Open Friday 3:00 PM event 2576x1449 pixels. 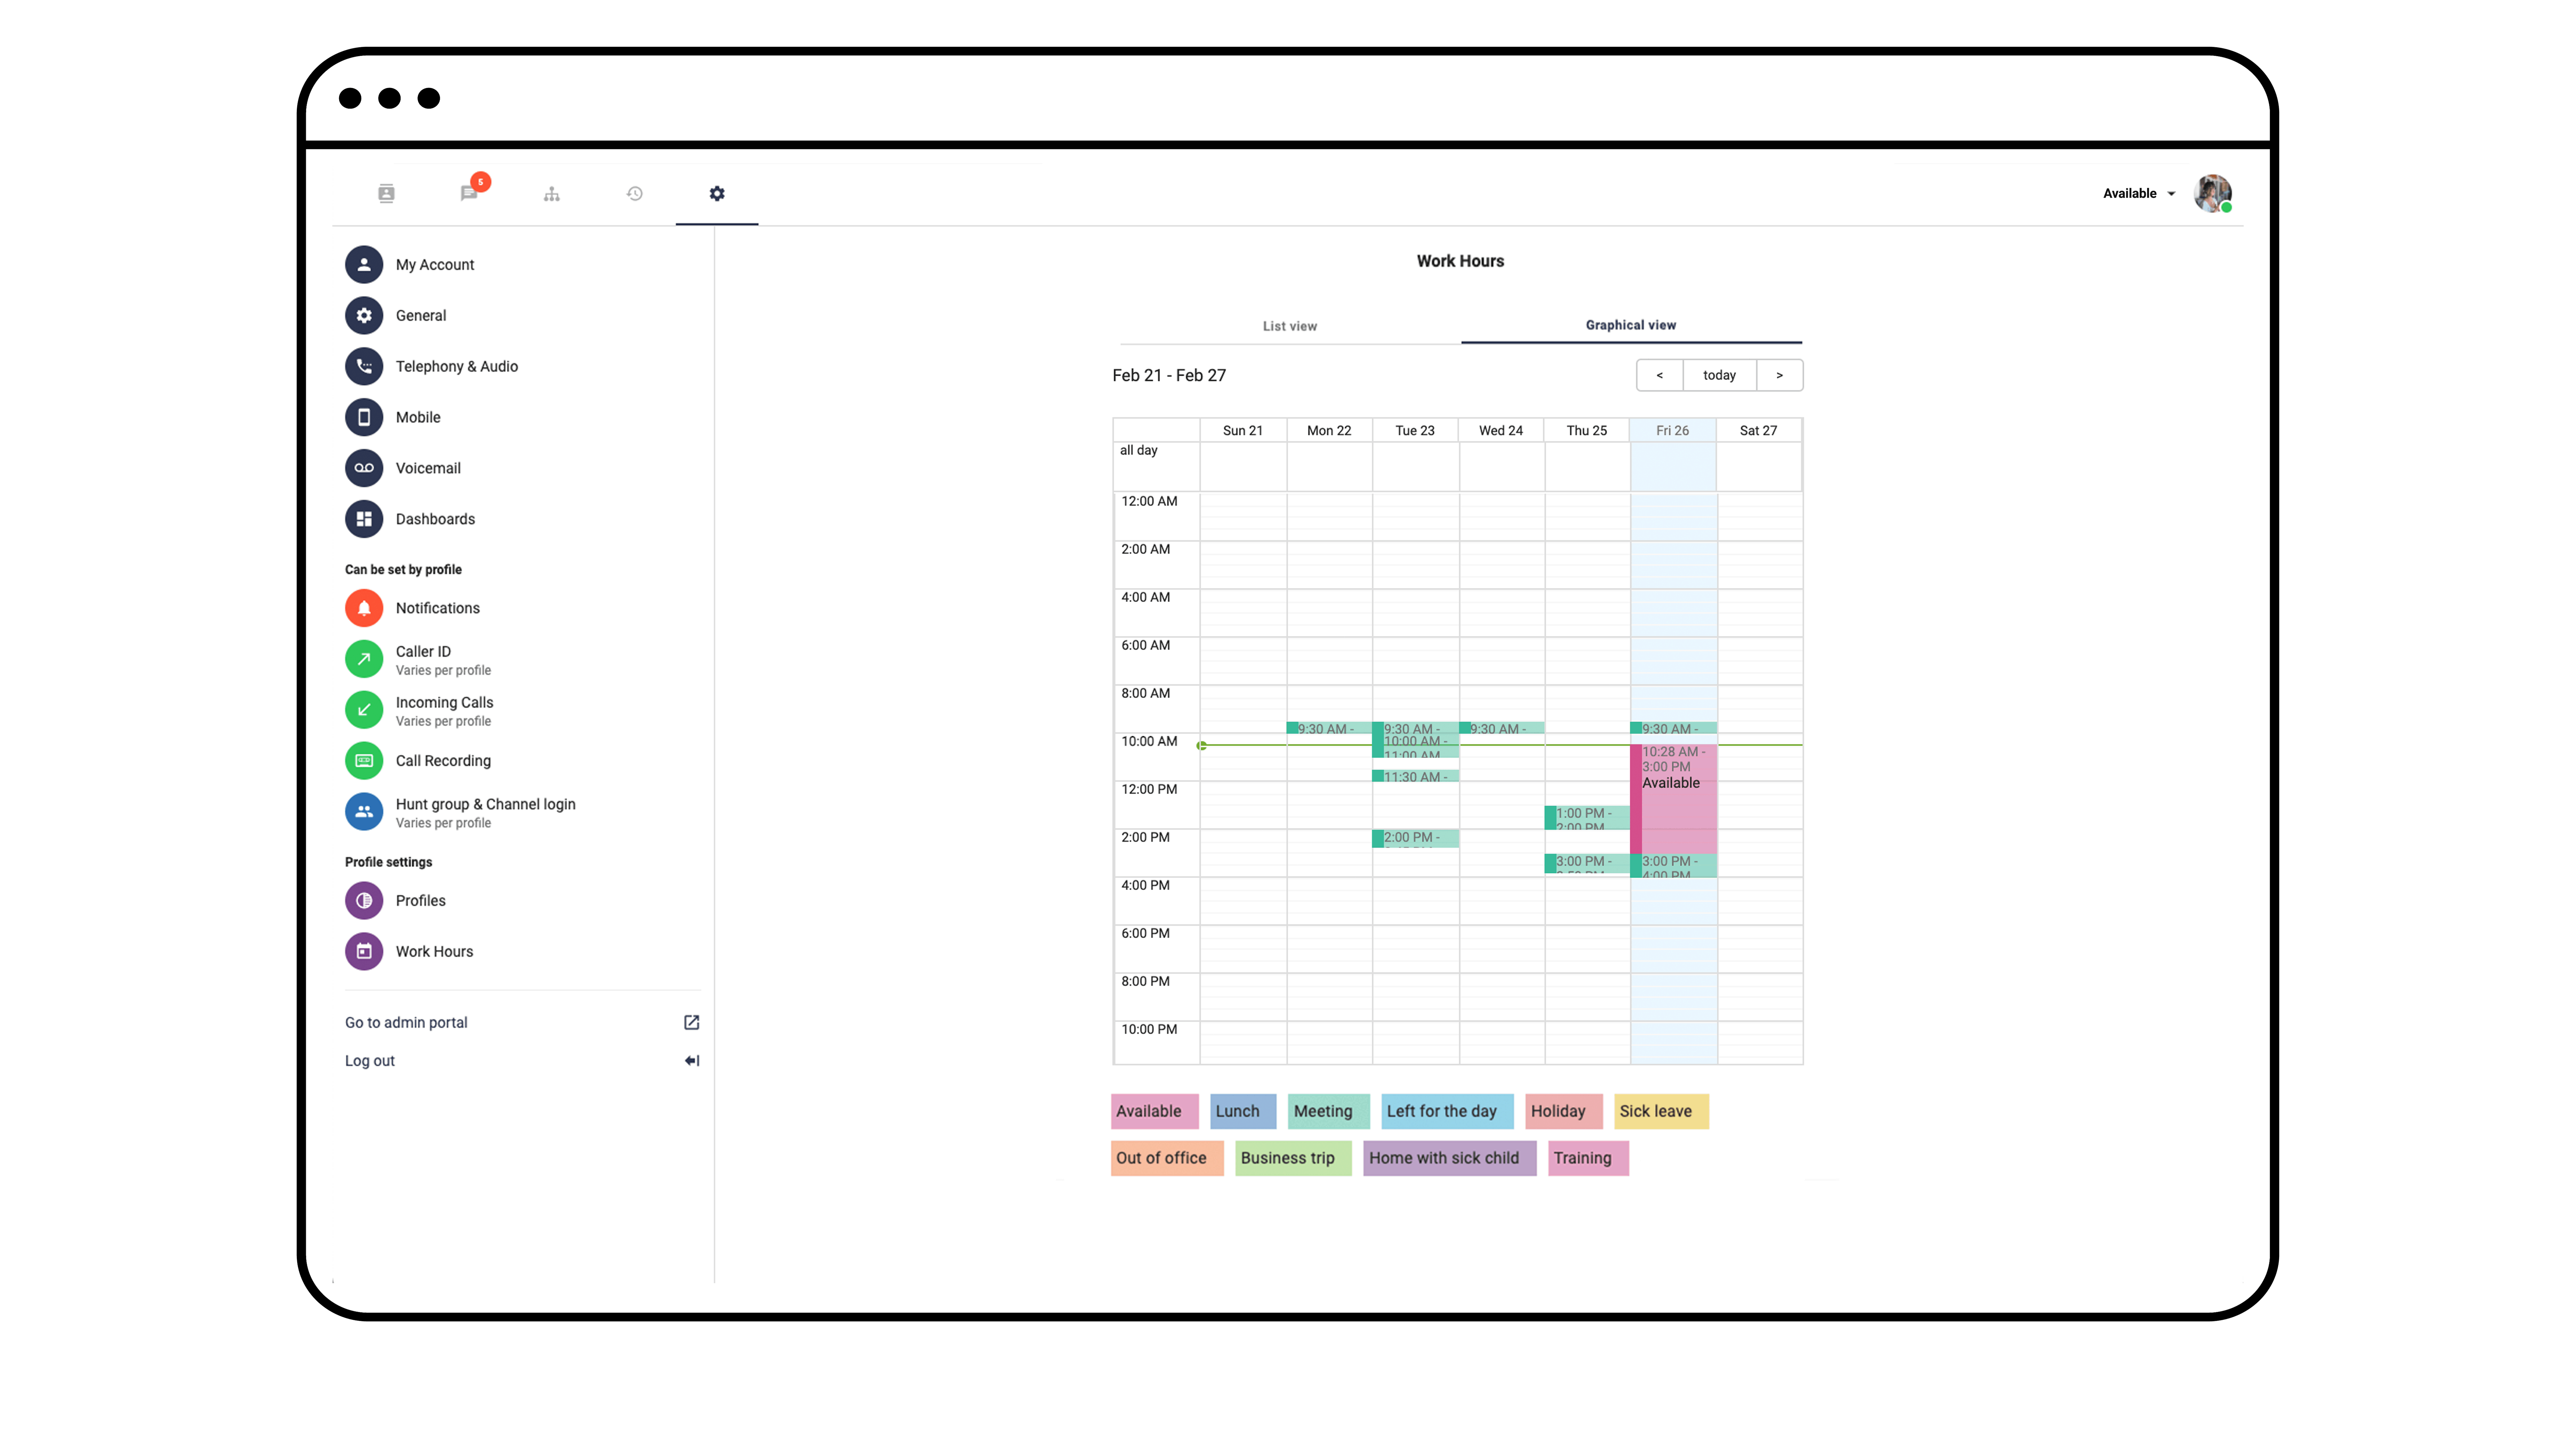(1674, 866)
